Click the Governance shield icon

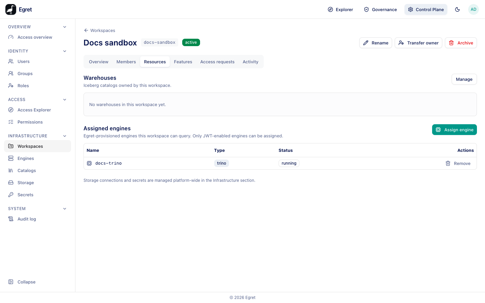pos(366,9)
